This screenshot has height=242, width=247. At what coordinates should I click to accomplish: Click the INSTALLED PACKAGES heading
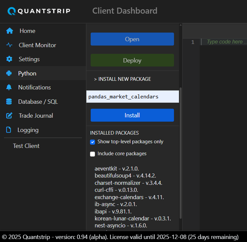[114, 133]
